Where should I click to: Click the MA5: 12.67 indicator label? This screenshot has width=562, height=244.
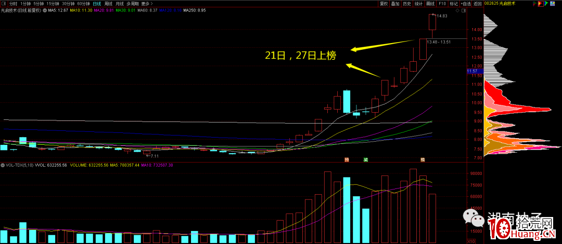(58, 10)
